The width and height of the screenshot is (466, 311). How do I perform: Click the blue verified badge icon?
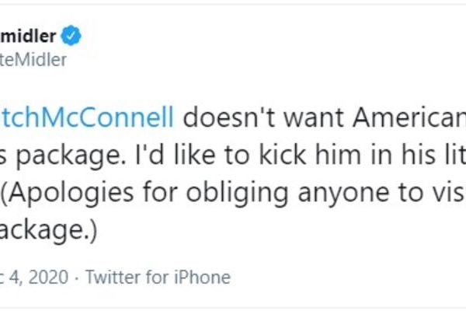tap(74, 37)
